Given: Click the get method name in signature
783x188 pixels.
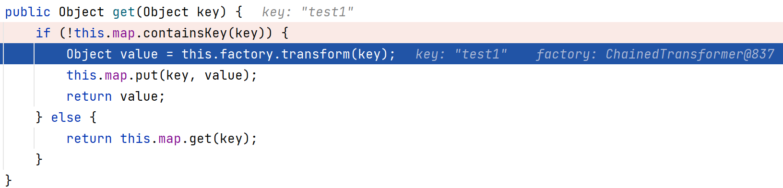Looking at the screenshot, I should tap(124, 12).
